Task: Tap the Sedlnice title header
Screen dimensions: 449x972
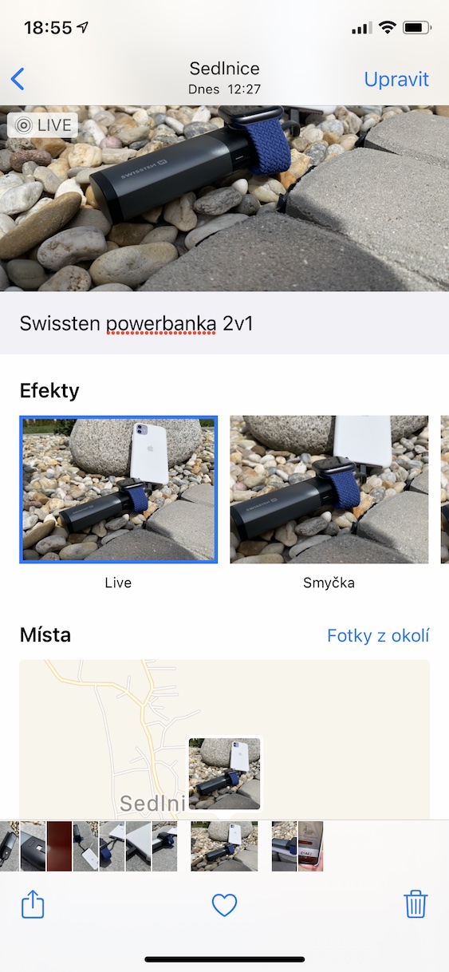Action: [224, 69]
